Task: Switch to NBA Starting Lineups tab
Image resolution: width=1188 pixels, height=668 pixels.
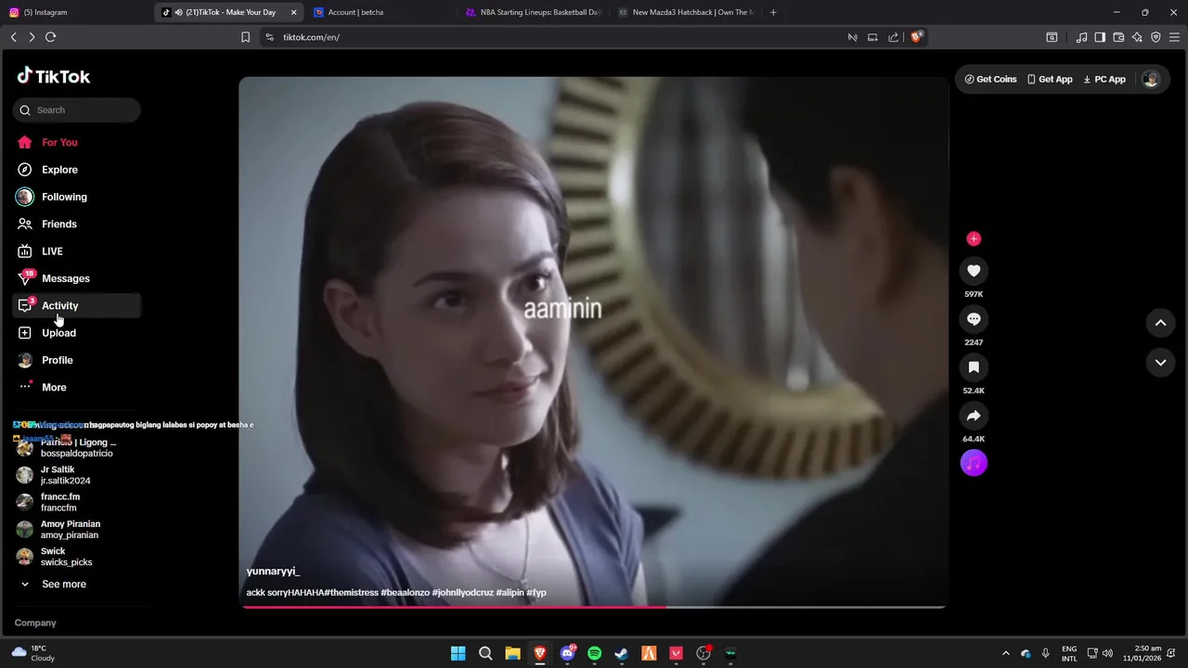Action: pyautogui.click(x=532, y=12)
